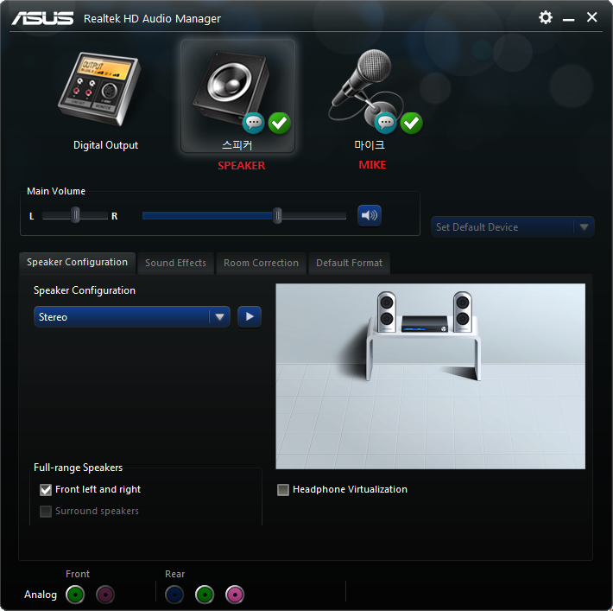
Task: Click the rear blue analog jack
Action: pos(174,595)
